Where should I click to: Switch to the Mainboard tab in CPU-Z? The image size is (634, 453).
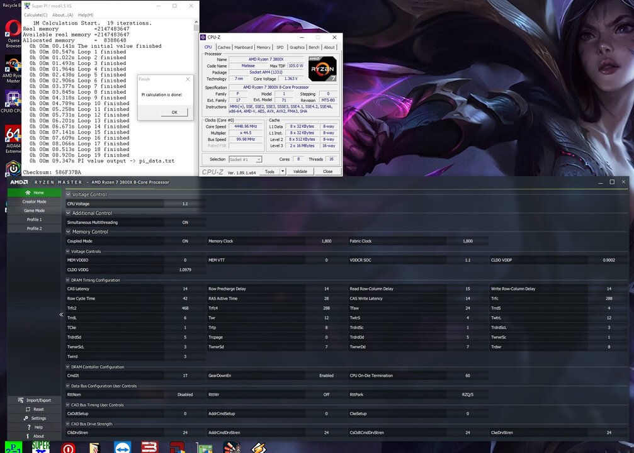pyautogui.click(x=244, y=47)
